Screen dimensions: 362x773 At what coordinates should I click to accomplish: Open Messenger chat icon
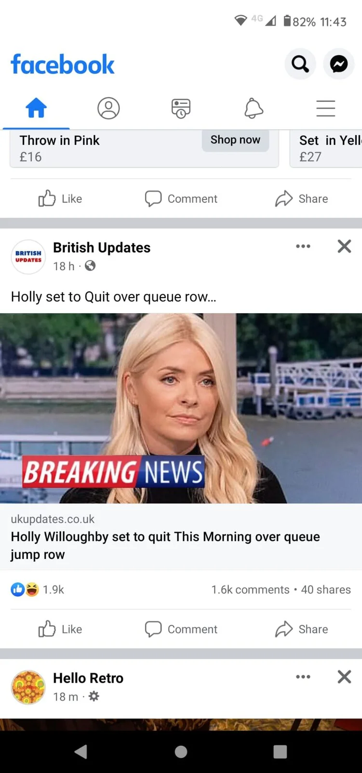click(x=339, y=64)
